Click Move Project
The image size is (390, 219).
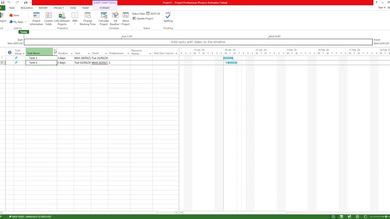click(x=126, y=19)
